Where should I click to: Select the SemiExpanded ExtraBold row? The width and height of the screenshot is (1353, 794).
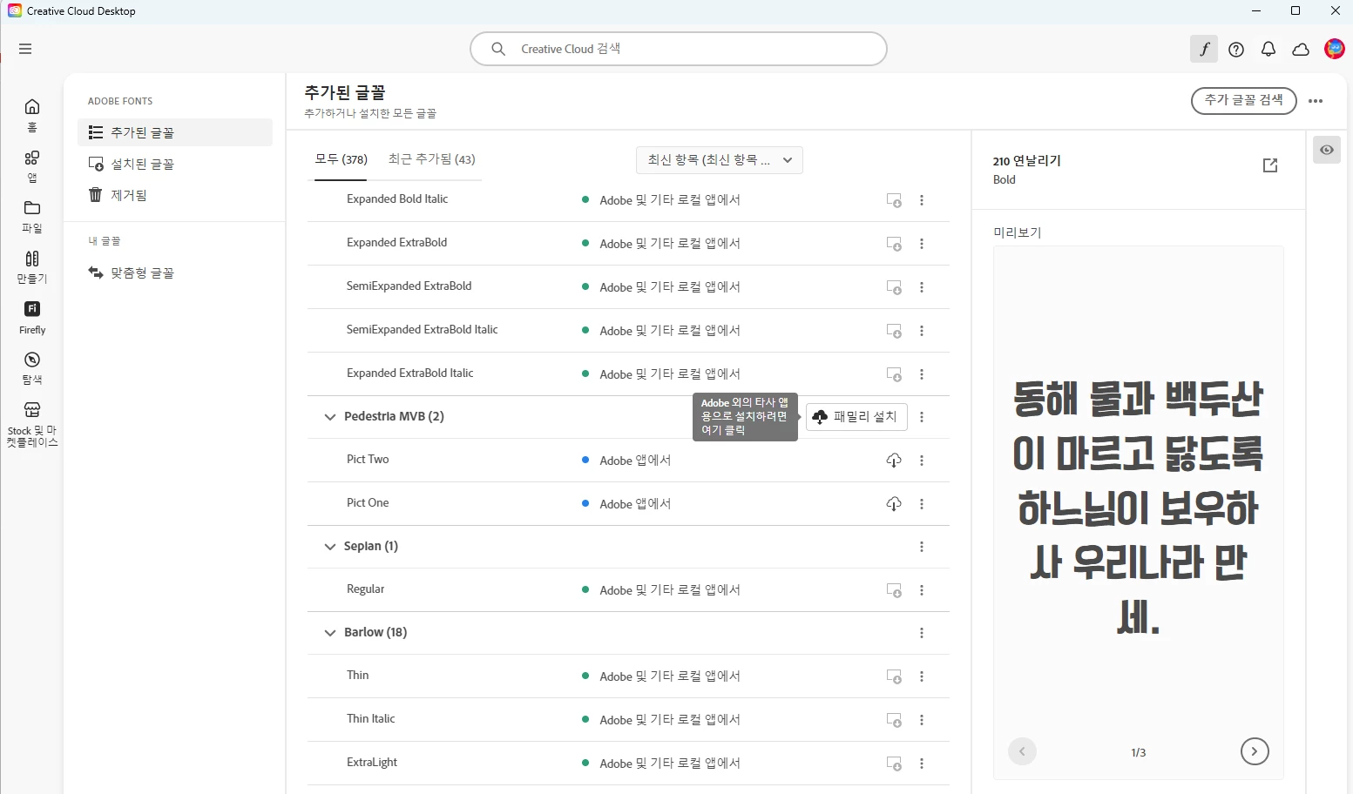[x=628, y=286]
